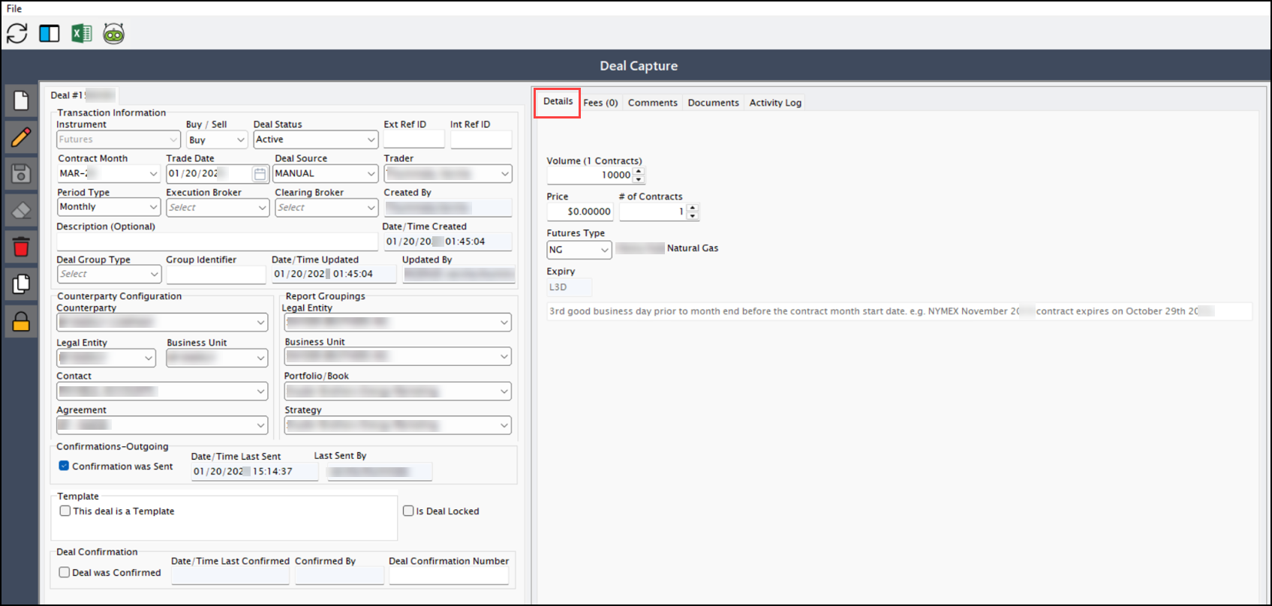Copy the deal using the duplicate pages icon
Image resolution: width=1272 pixels, height=606 pixels.
21,284
